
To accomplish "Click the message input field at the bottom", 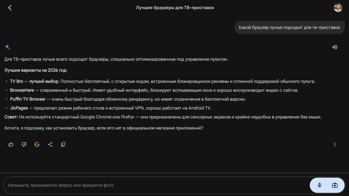I will click(x=155, y=185).
